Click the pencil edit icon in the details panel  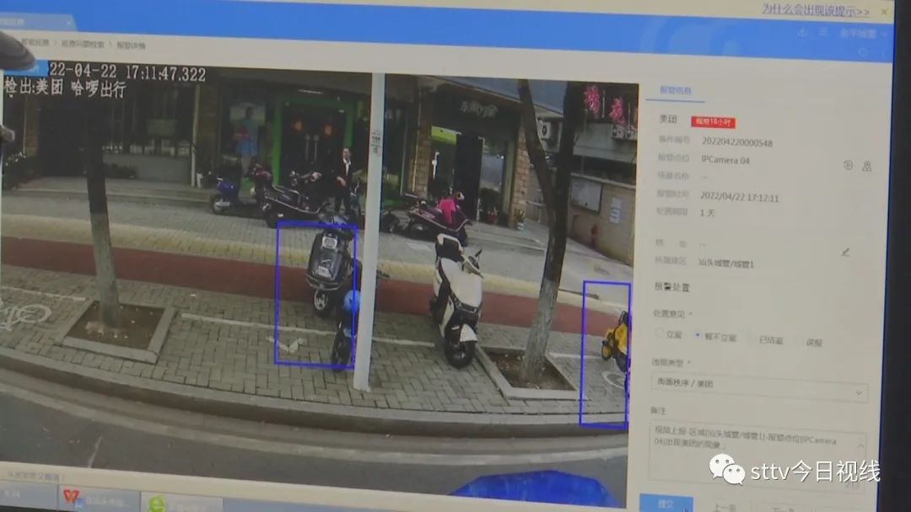click(x=845, y=252)
